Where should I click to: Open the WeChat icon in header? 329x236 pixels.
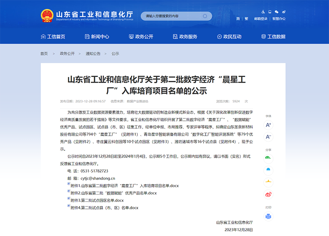(x=276, y=12)
